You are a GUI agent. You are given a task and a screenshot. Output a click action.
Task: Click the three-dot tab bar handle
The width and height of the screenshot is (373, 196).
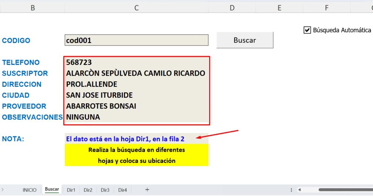(291, 190)
